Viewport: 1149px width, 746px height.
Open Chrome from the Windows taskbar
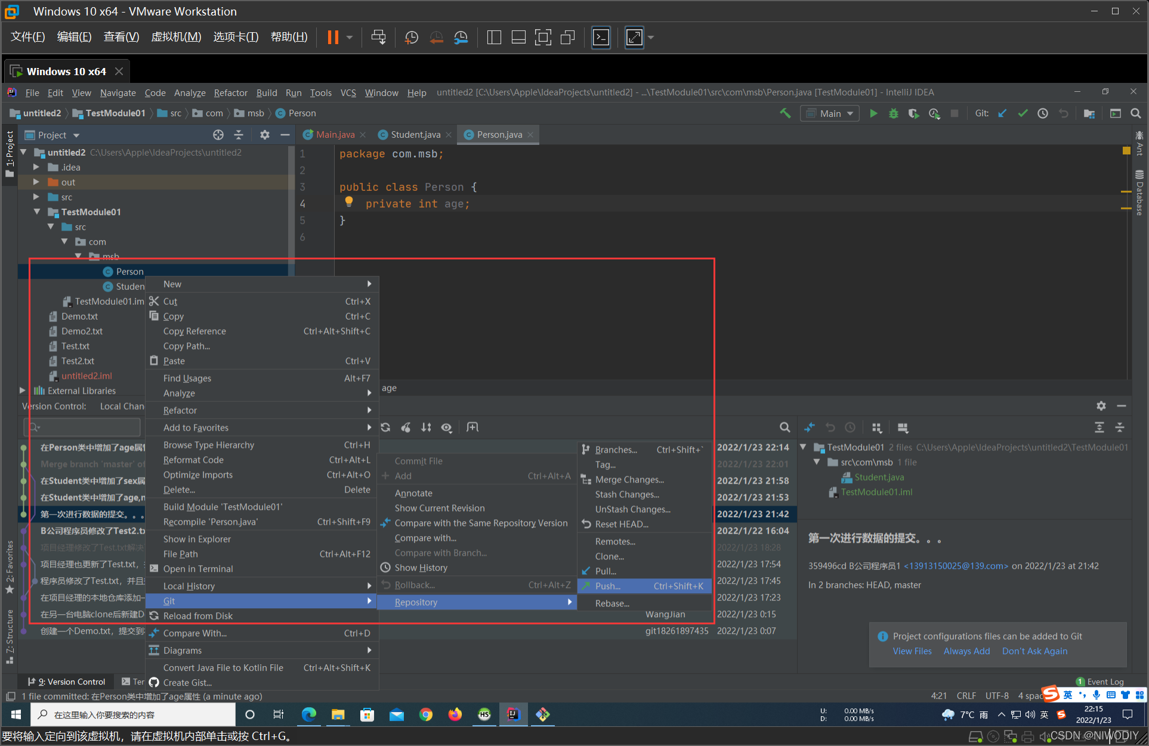coord(426,714)
